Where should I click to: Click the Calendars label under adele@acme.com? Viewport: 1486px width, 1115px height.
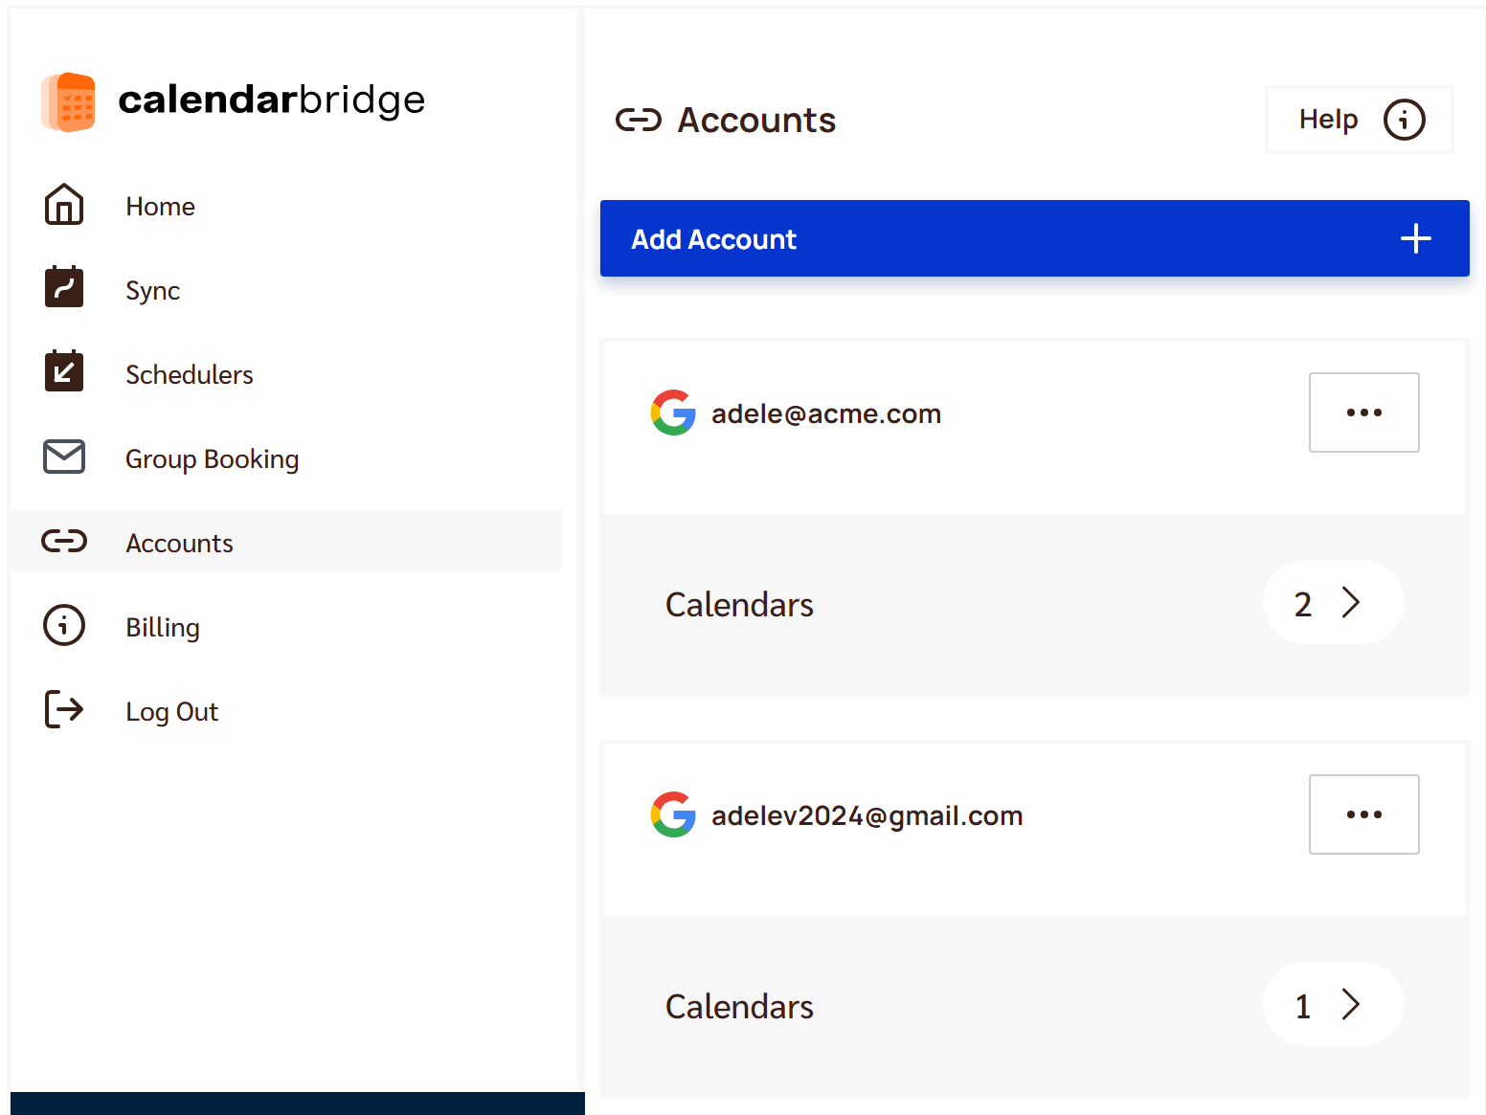click(739, 605)
